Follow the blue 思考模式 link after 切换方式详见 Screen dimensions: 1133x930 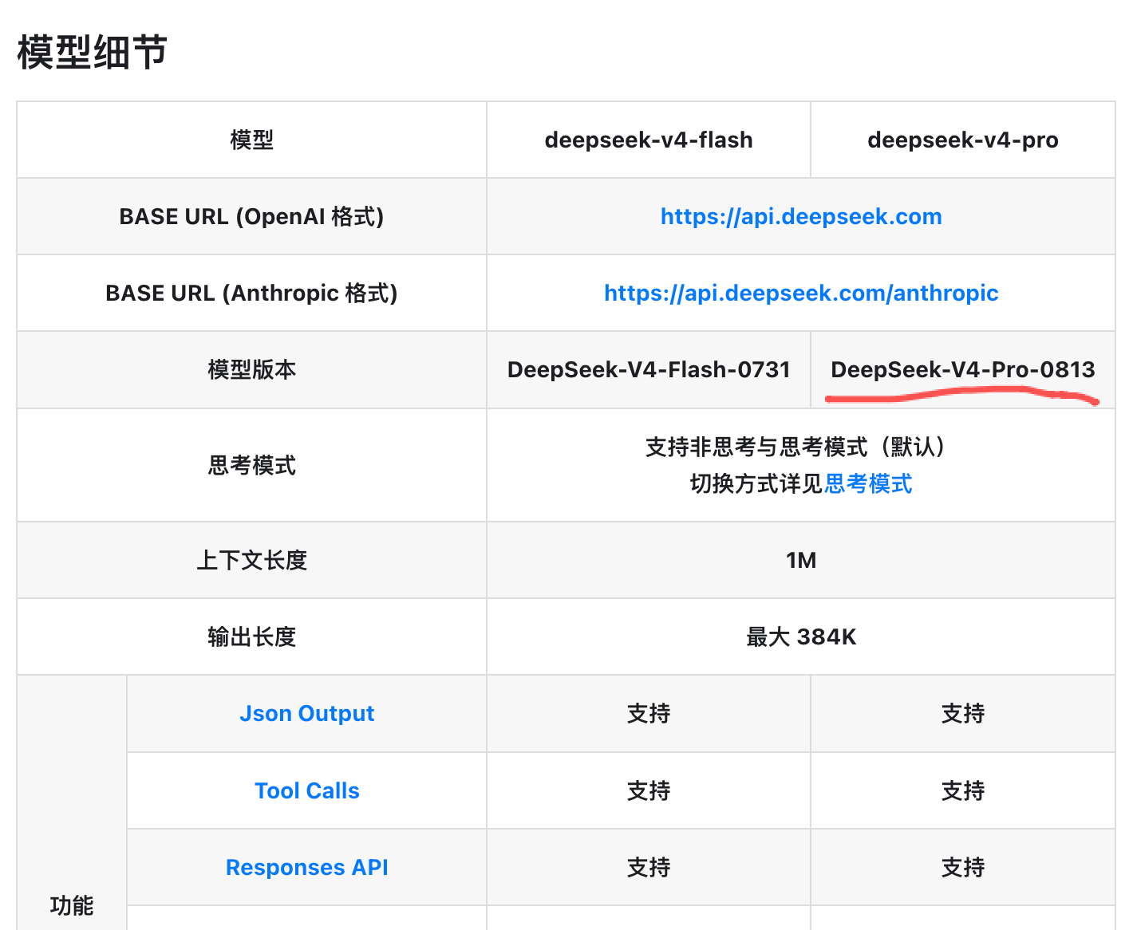(x=868, y=483)
